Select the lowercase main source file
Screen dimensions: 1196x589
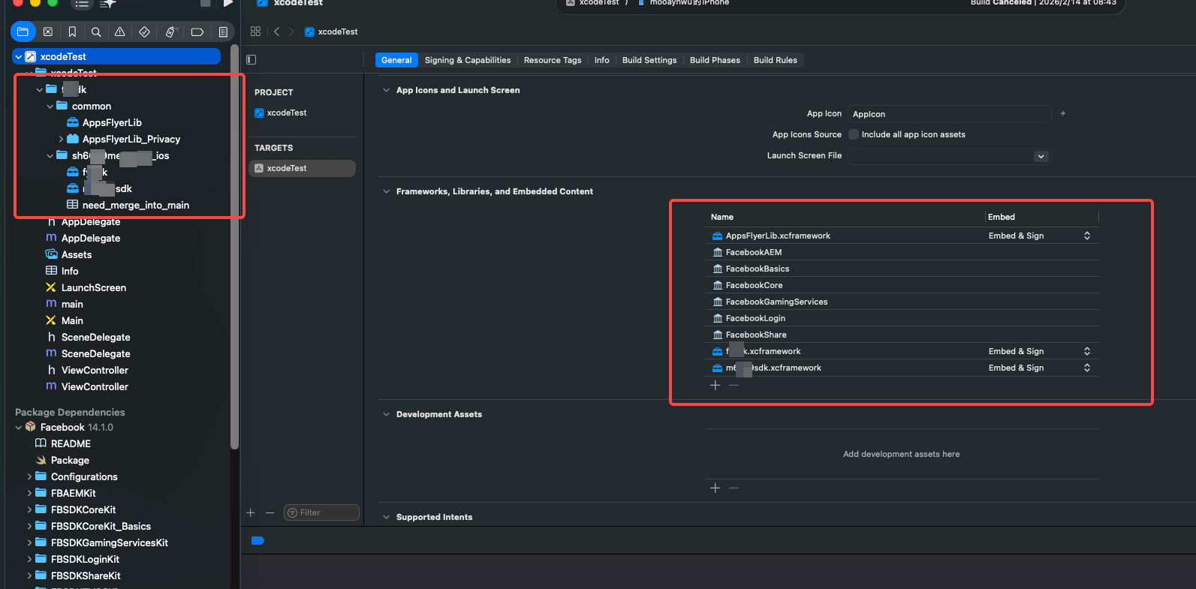click(72, 305)
